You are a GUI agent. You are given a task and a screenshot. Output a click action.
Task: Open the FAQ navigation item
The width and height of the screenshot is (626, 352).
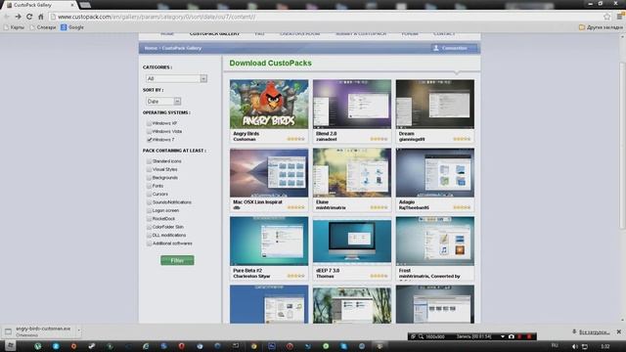[259, 34]
